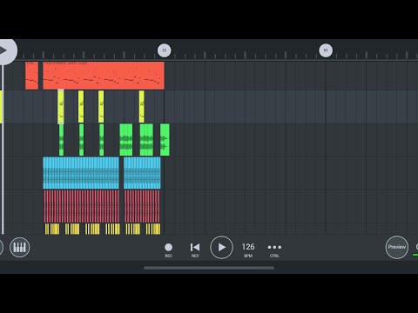Tap the Preview button
This screenshot has width=418, height=313.
click(397, 247)
